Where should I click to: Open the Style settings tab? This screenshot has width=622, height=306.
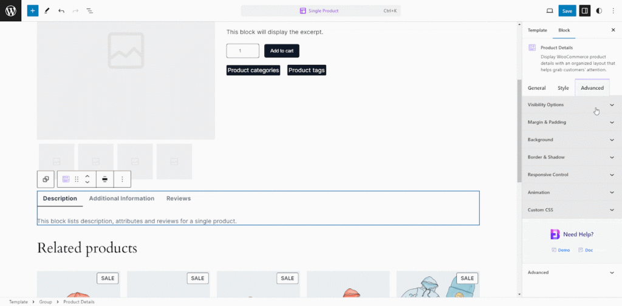point(563,88)
